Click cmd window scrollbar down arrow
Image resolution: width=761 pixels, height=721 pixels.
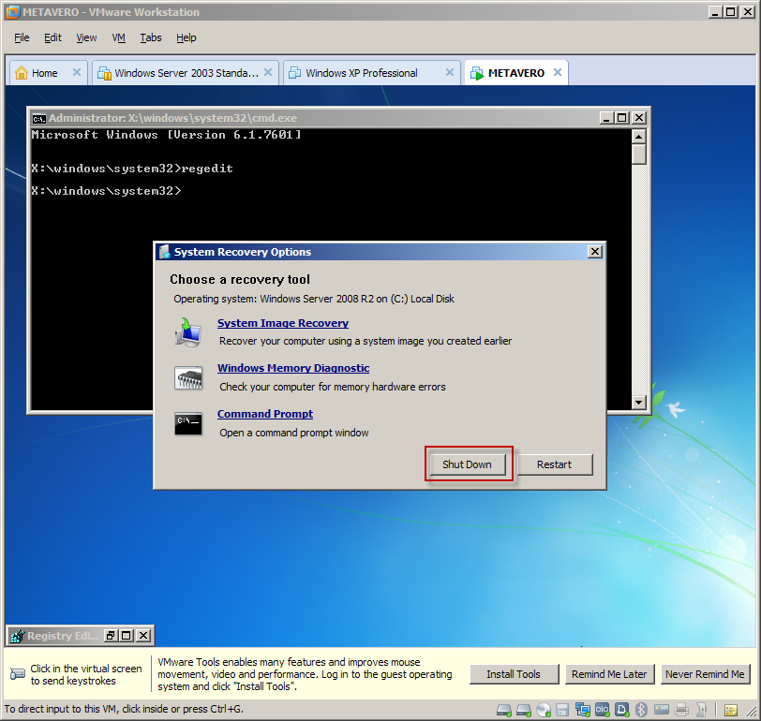pos(639,402)
